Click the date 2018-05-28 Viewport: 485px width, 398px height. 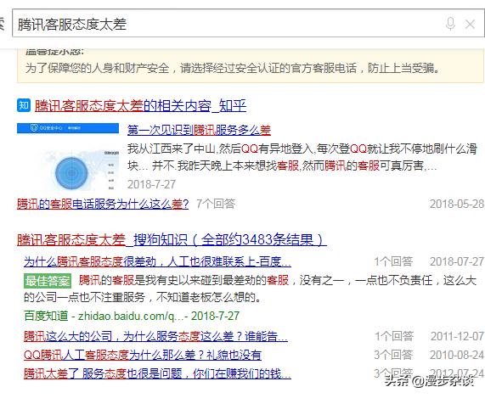(x=456, y=204)
